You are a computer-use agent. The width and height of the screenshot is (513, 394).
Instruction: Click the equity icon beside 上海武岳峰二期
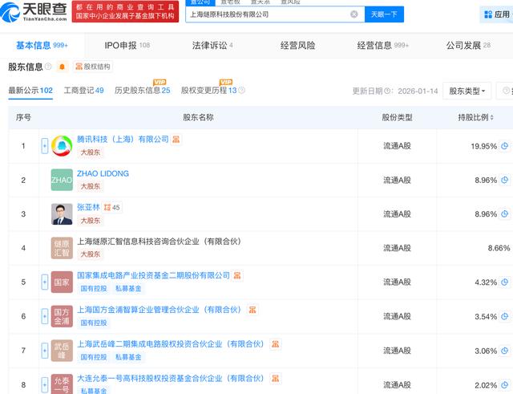click(276, 344)
